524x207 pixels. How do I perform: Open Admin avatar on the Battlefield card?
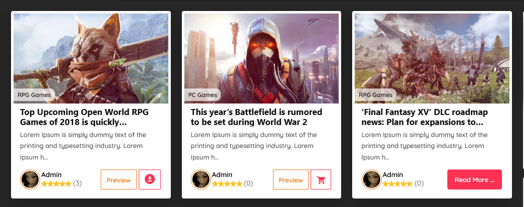[201, 179]
